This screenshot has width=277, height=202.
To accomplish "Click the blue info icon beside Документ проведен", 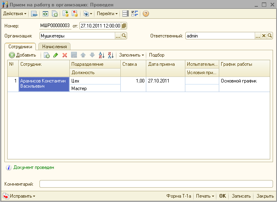I will pyautogui.click(x=9, y=167).
